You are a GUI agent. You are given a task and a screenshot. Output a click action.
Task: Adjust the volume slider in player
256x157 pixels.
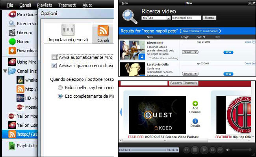pos(240,150)
